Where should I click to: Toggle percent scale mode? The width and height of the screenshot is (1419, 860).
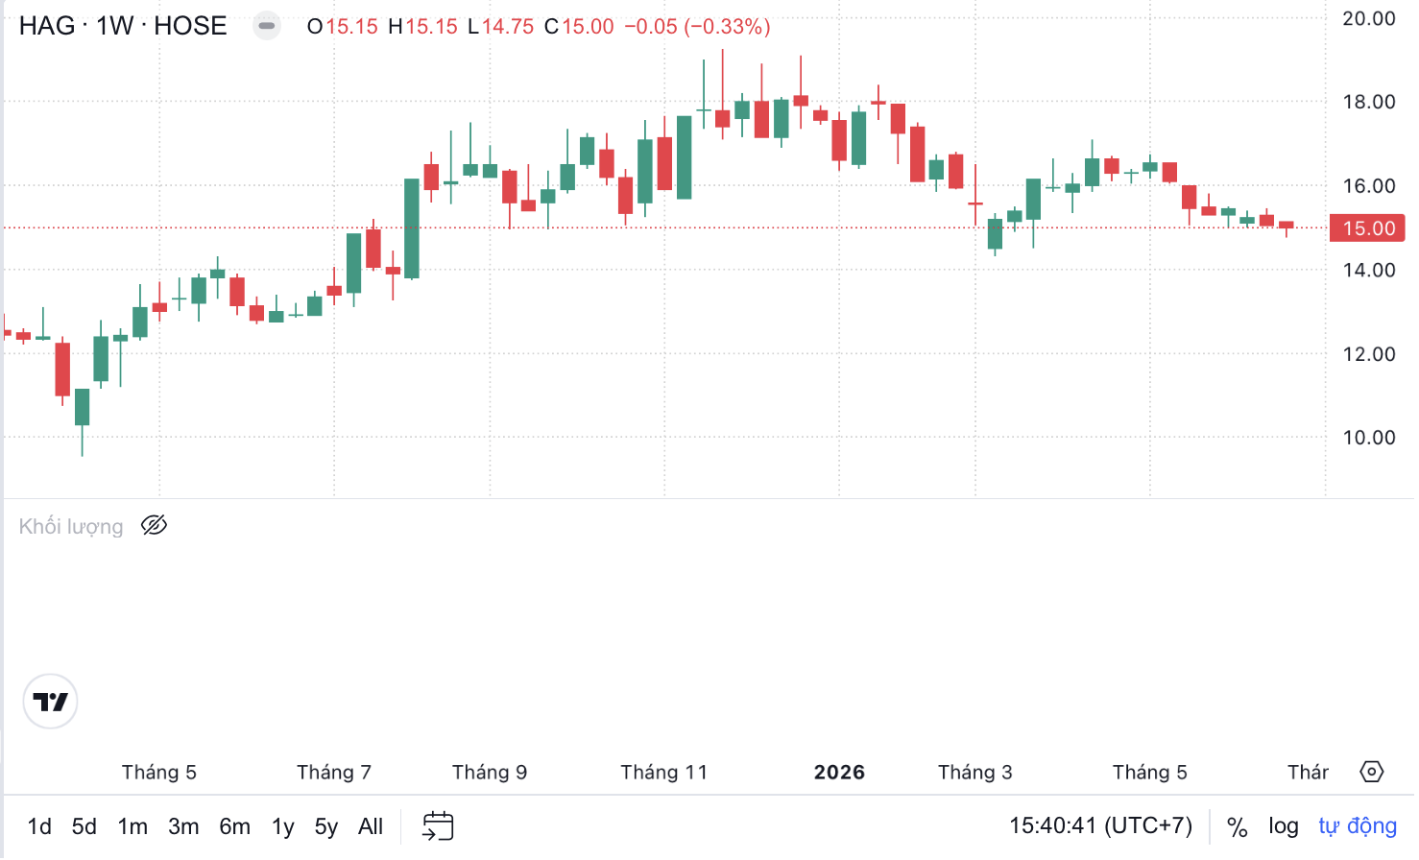pos(1237,826)
